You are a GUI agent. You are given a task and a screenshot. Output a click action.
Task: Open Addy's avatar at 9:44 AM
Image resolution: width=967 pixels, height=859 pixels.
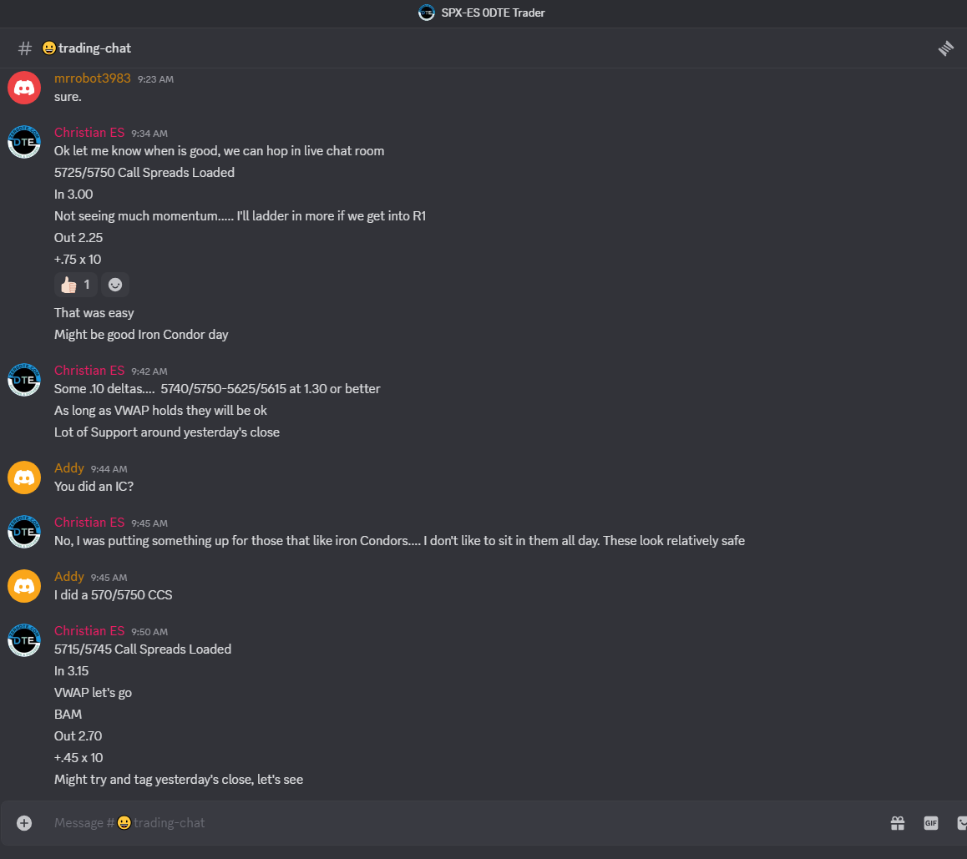[x=24, y=478]
